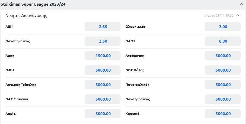Click the ΟΦΗ 5000.00 odds
Image resolution: width=246 pixels, height=124 pixels.
pos(103,70)
